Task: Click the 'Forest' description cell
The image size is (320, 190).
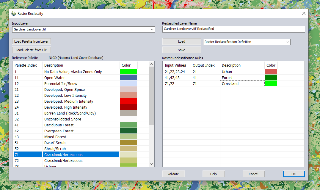Action: pos(242,78)
